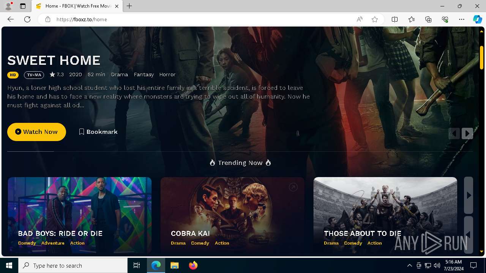Open Cobra Kai trending card
The height and width of the screenshot is (273, 486).
pos(232,215)
